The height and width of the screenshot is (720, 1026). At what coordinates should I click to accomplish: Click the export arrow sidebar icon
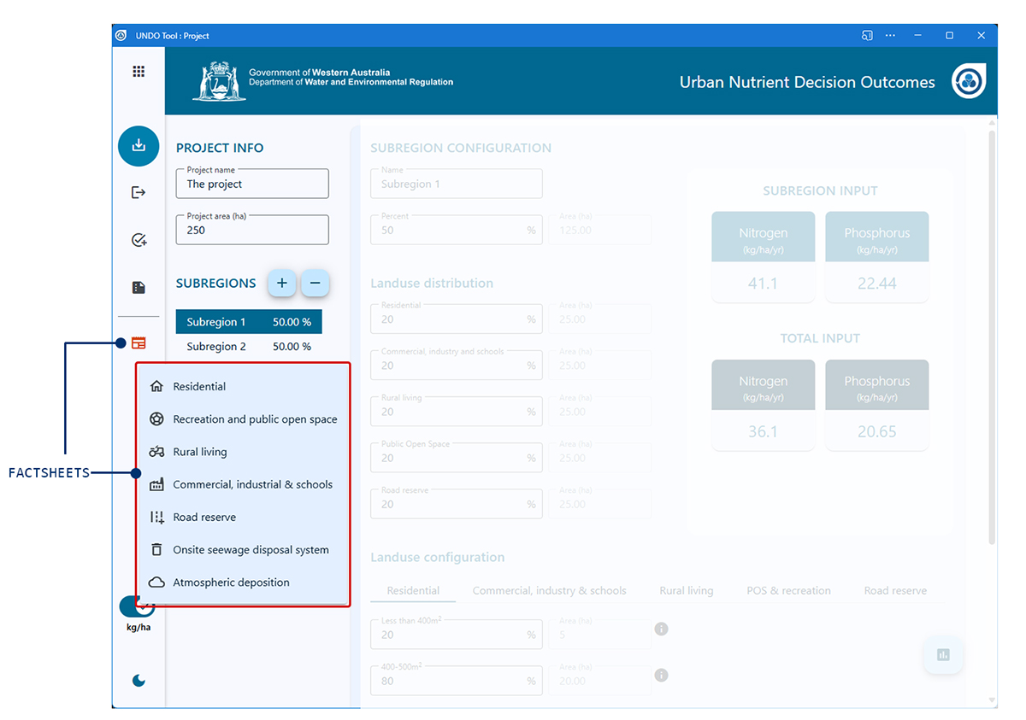point(139,193)
